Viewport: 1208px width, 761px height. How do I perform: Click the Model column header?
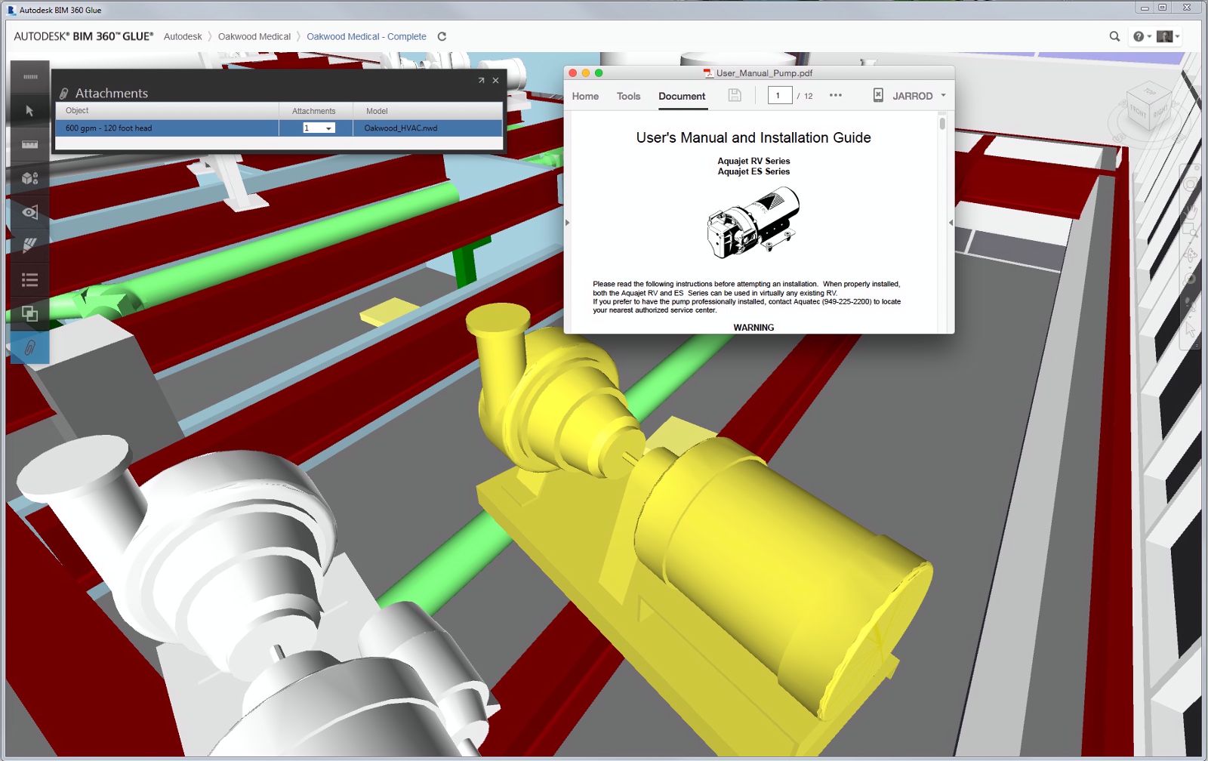(427, 111)
